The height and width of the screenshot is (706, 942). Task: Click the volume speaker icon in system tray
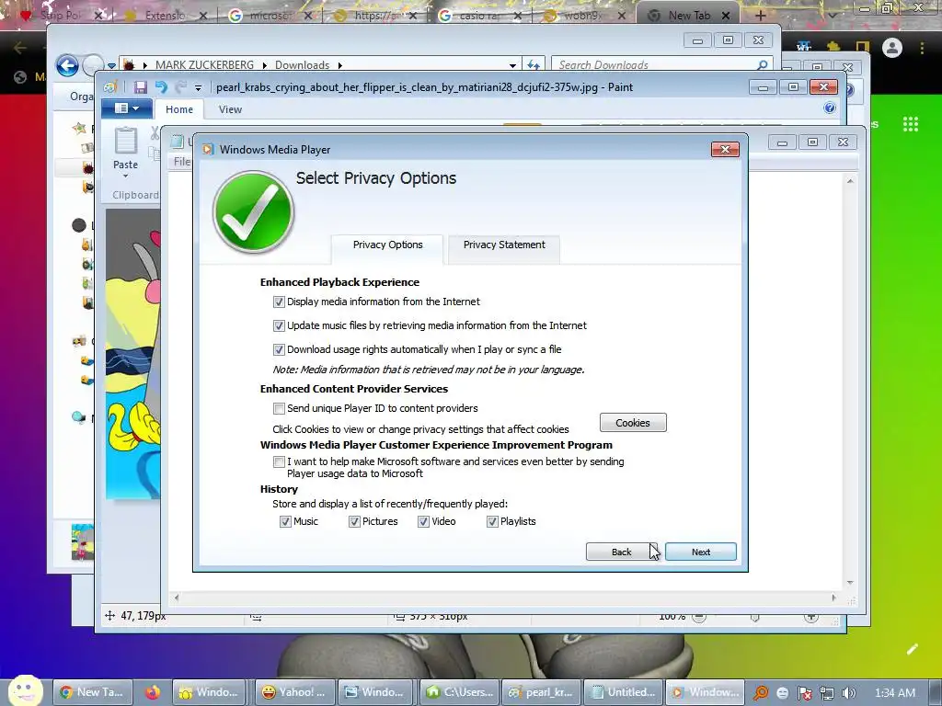pos(848,693)
